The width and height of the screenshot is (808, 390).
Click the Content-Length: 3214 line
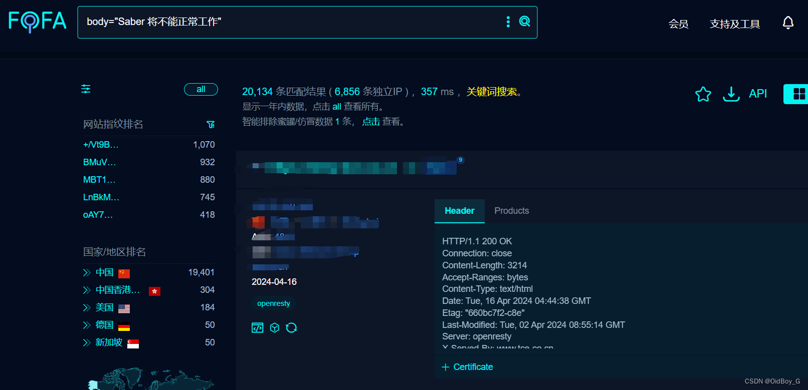(x=484, y=265)
